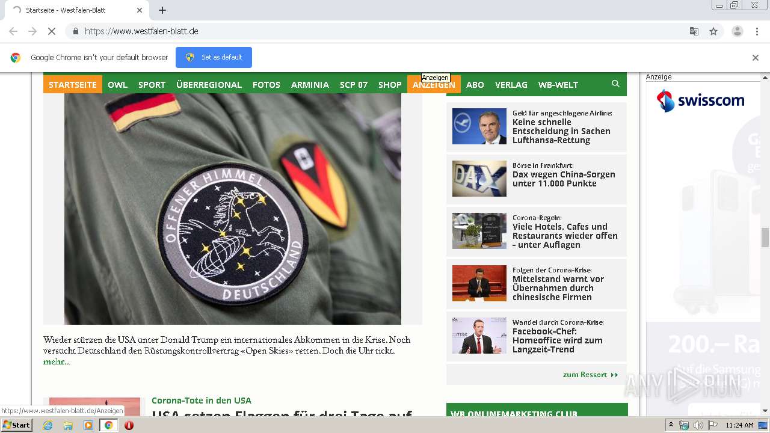Open the SPORT navigation item
This screenshot has height=433, width=770.
[x=152, y=85]
